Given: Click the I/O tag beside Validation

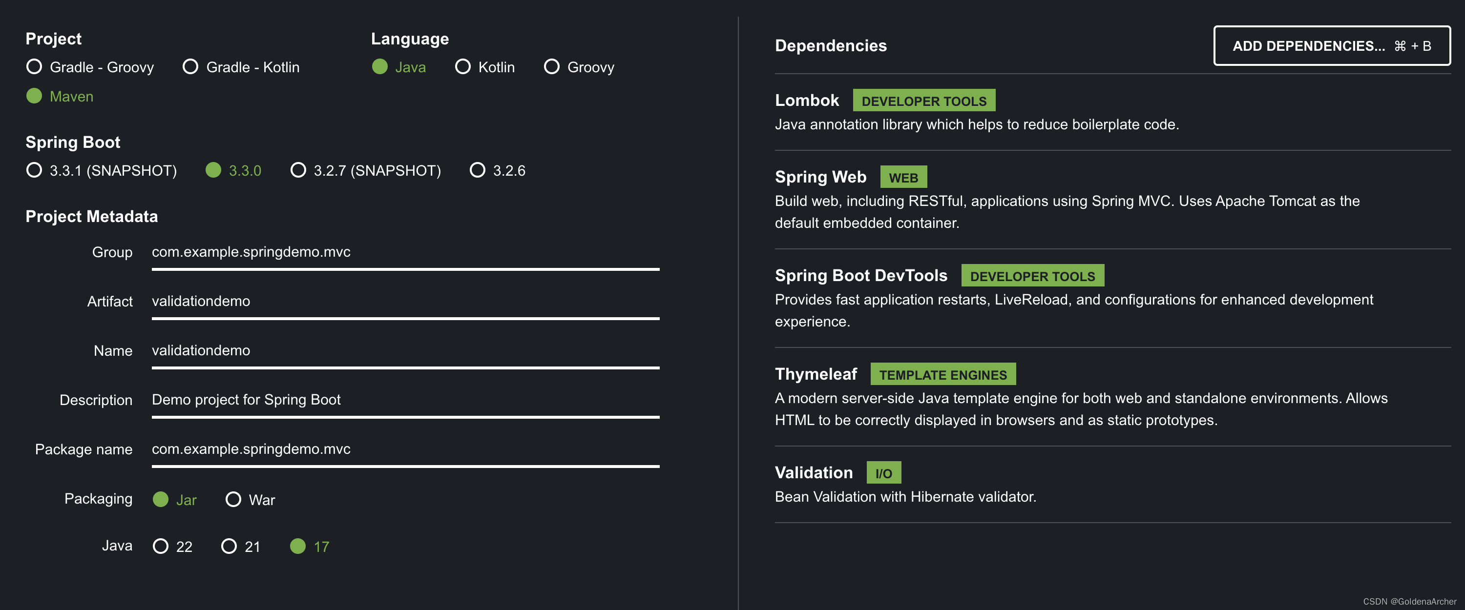Looking at the screenshot, I should [883, 473].
